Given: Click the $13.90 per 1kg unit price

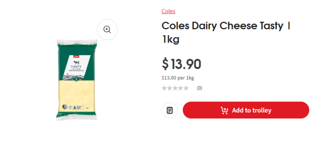Looking at the screenshot, I should (x=178, y=78).
